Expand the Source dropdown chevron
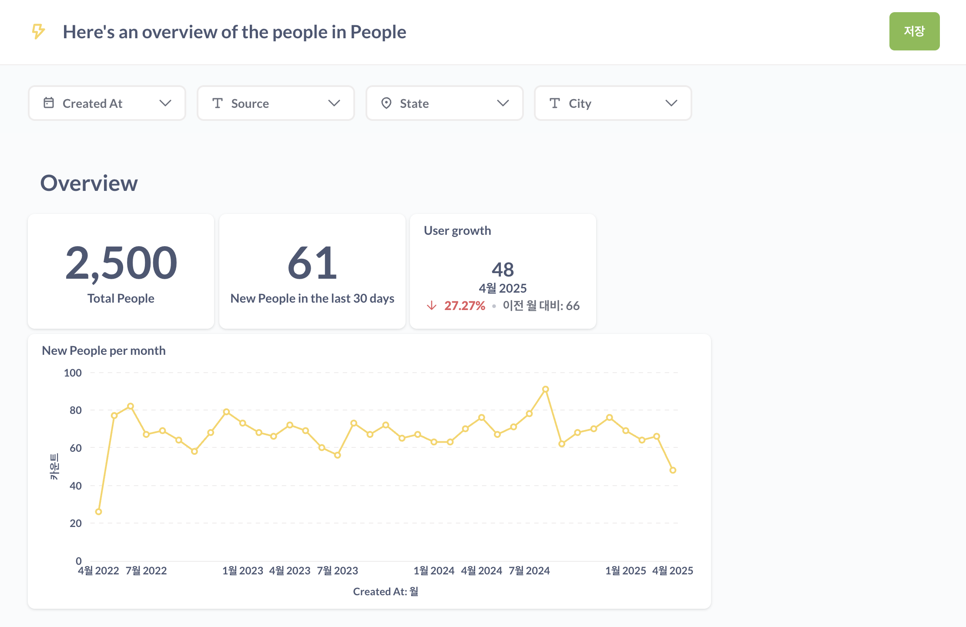966x627 pixels. pyautogui.click(x=334, y=103)
